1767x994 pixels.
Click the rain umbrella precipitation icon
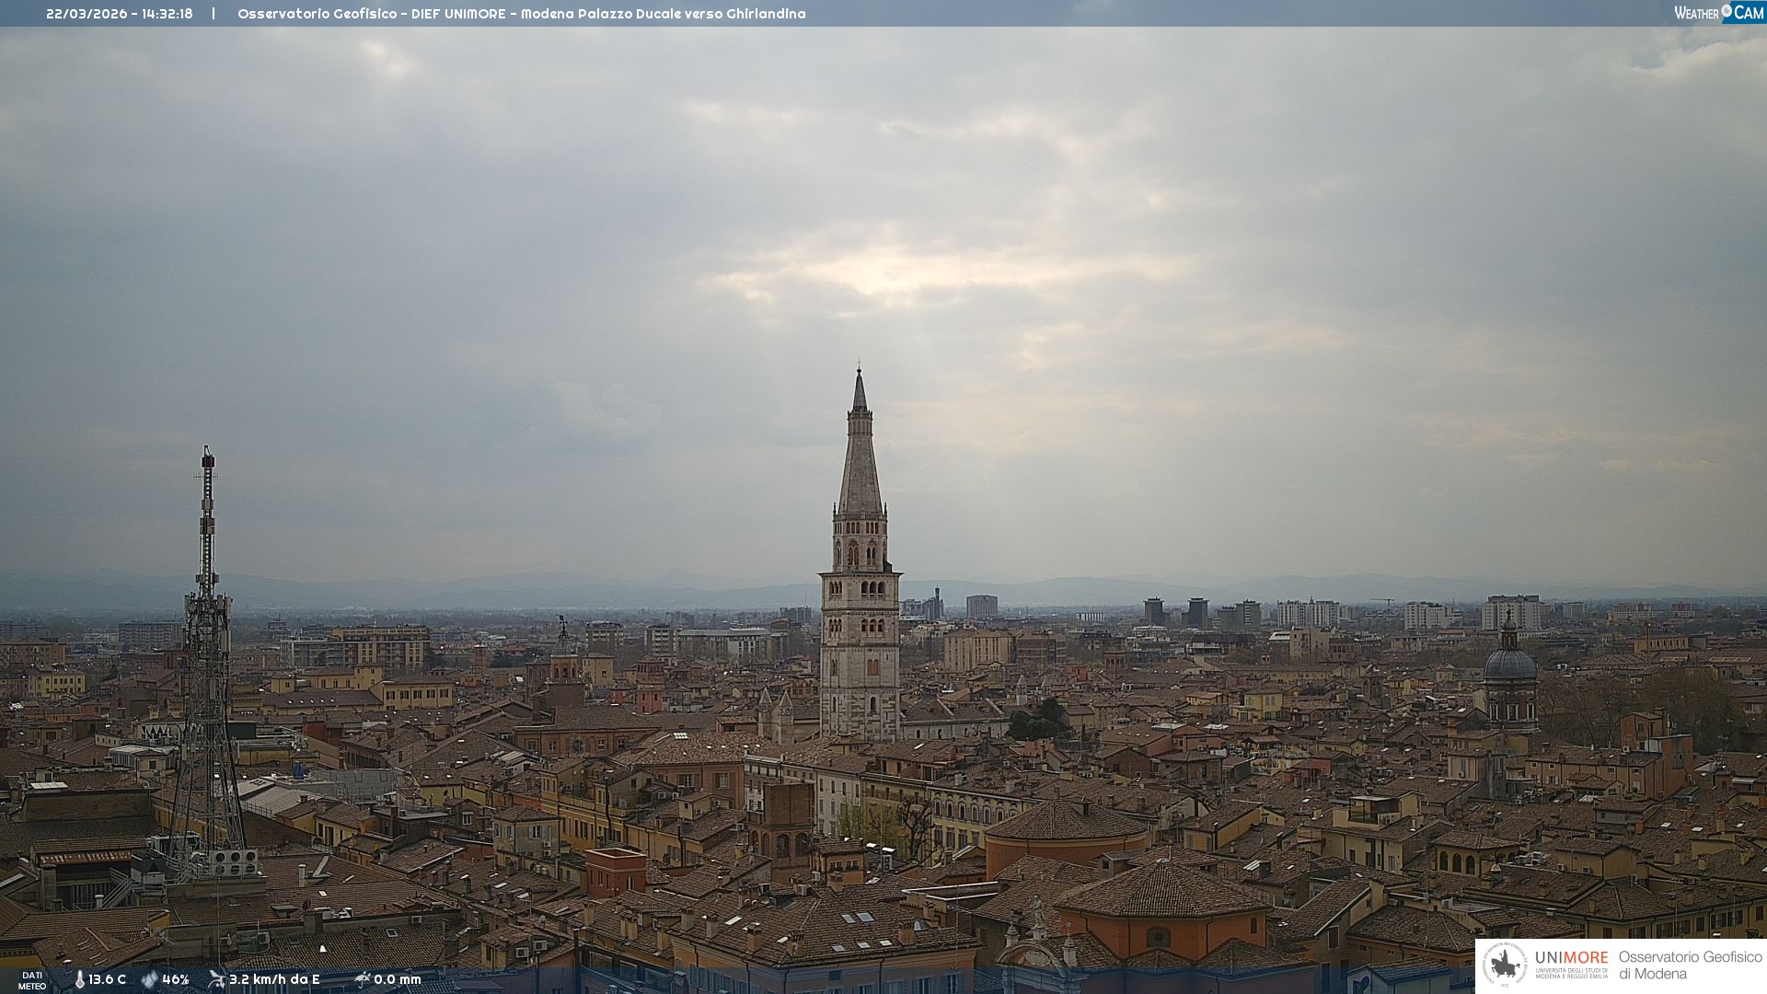click(x=363, y=979)
